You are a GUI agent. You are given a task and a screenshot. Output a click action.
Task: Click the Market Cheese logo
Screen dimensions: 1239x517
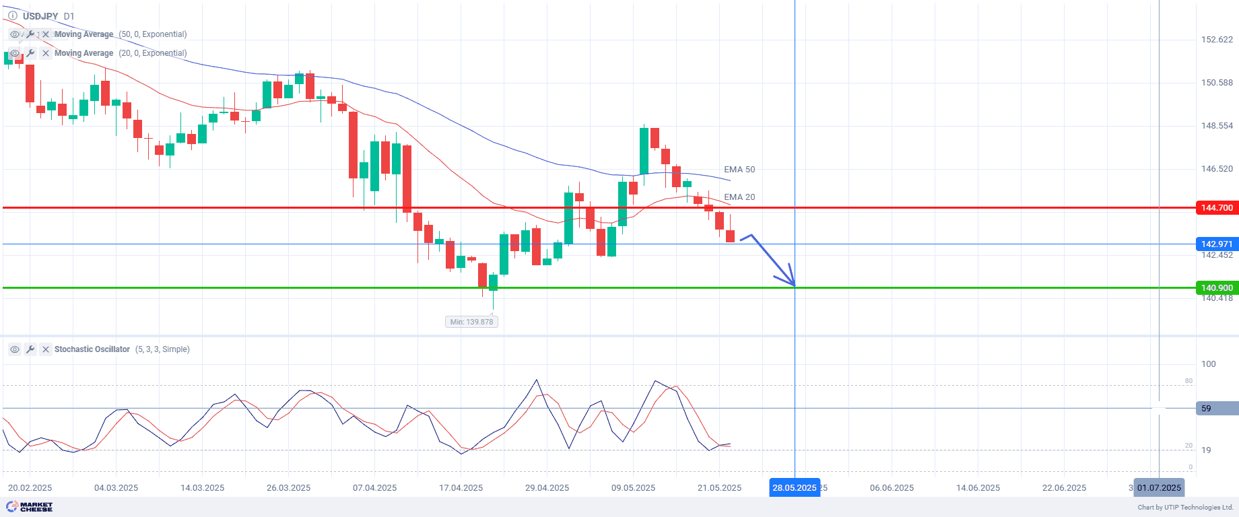click(x=29, y=507)
